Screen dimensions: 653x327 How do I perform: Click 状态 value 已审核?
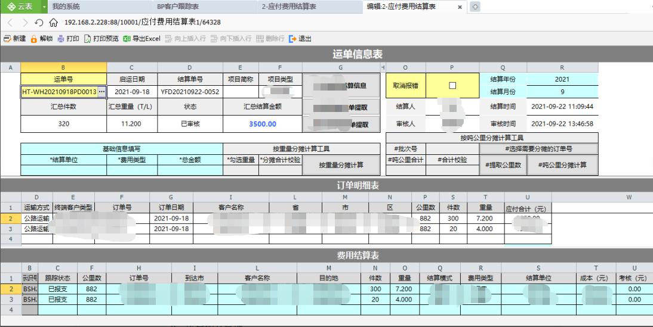point(190,124)
